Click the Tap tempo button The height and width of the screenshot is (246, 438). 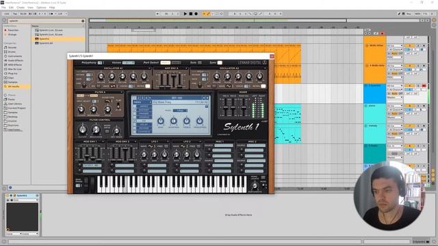click(x=15, y=14)
